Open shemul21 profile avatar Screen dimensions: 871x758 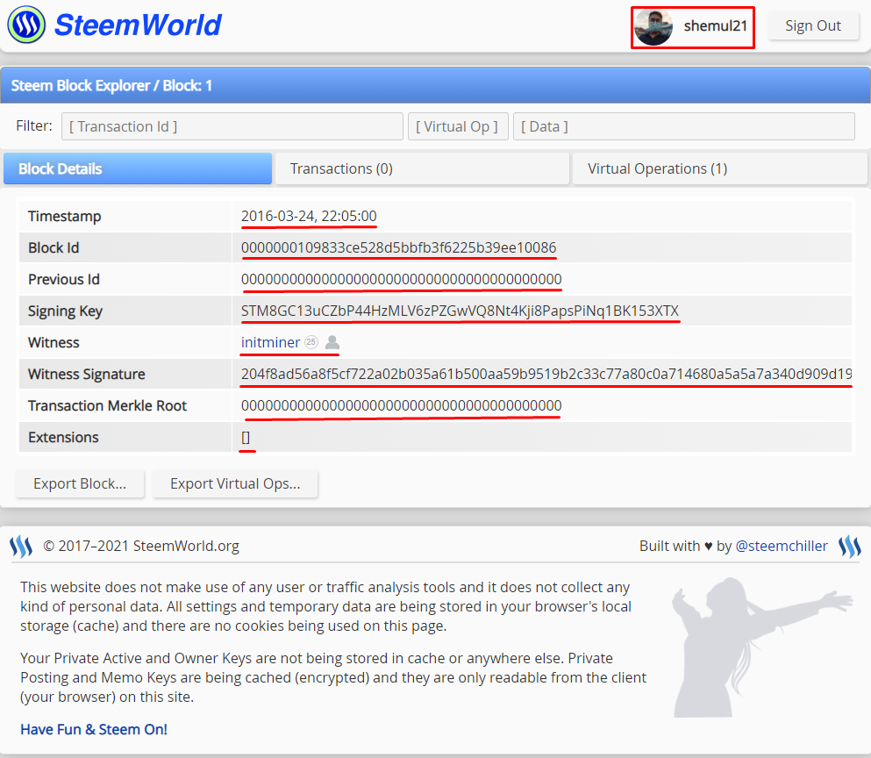click(x=653, y=27)
